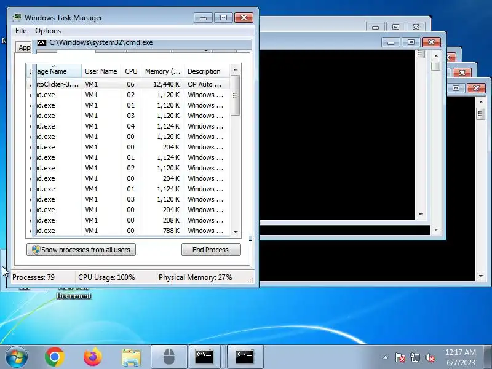Open network tray icon
The width and height of the screenshot is (492, 369).
tap(415, 357)
